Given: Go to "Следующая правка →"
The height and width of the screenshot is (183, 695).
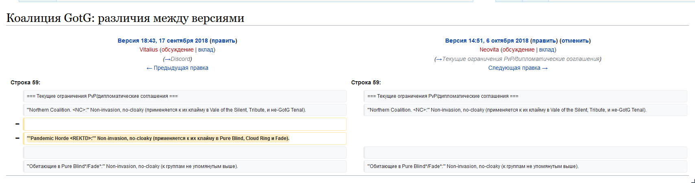Looking at the screenshot, I should 518,68.
